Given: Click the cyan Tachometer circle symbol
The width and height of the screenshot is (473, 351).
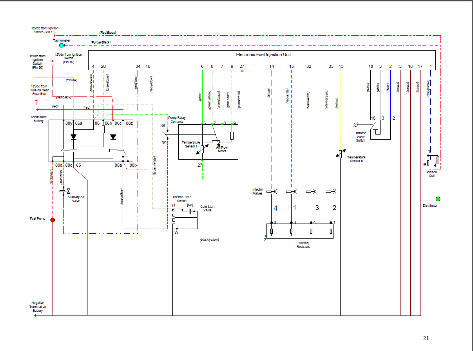Looking at the screenshot, I should click(61, 45).
